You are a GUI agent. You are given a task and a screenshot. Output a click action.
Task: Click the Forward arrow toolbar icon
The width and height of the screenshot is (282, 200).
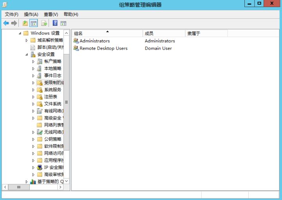[x=14, y=23]
